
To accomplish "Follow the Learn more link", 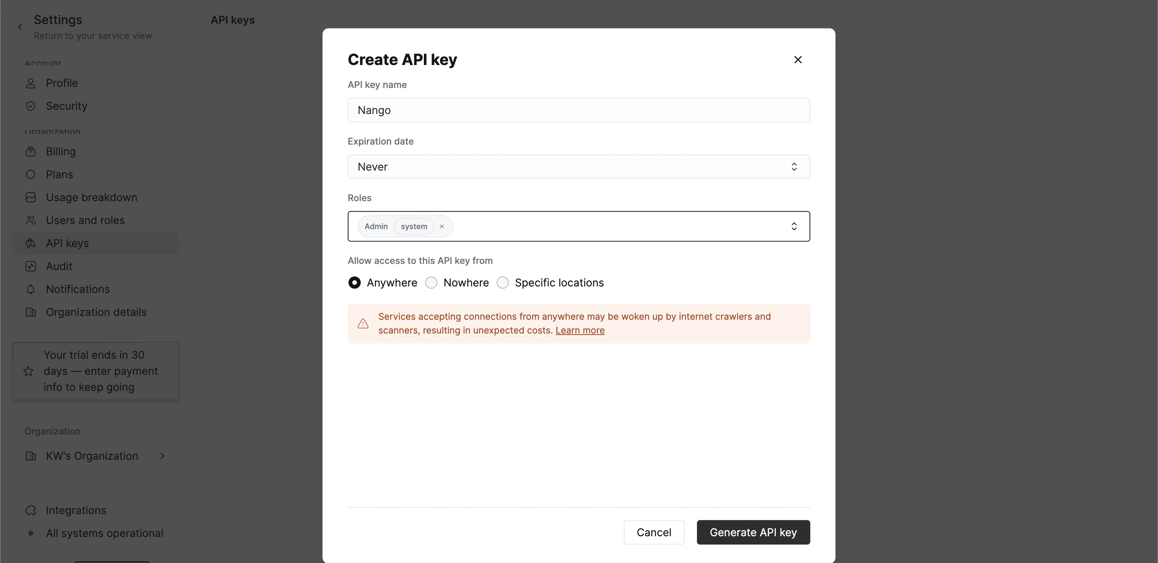I will point(579,330).
